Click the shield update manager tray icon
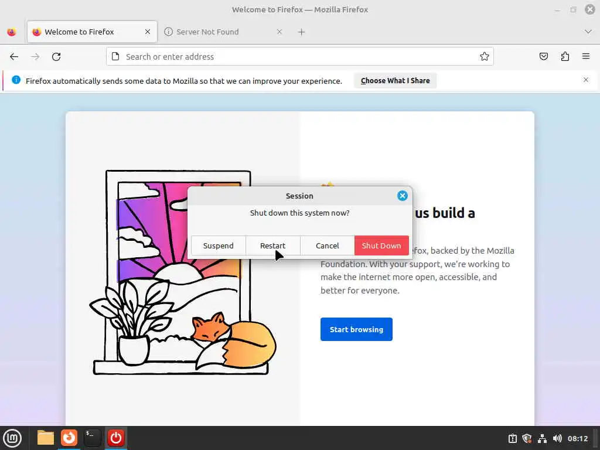Screen dimensions: 600x450 [x=527, y=438]
